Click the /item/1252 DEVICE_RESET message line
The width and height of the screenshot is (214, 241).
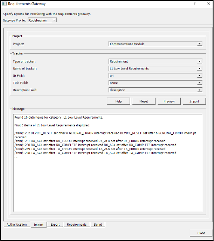tap(105, 135)
